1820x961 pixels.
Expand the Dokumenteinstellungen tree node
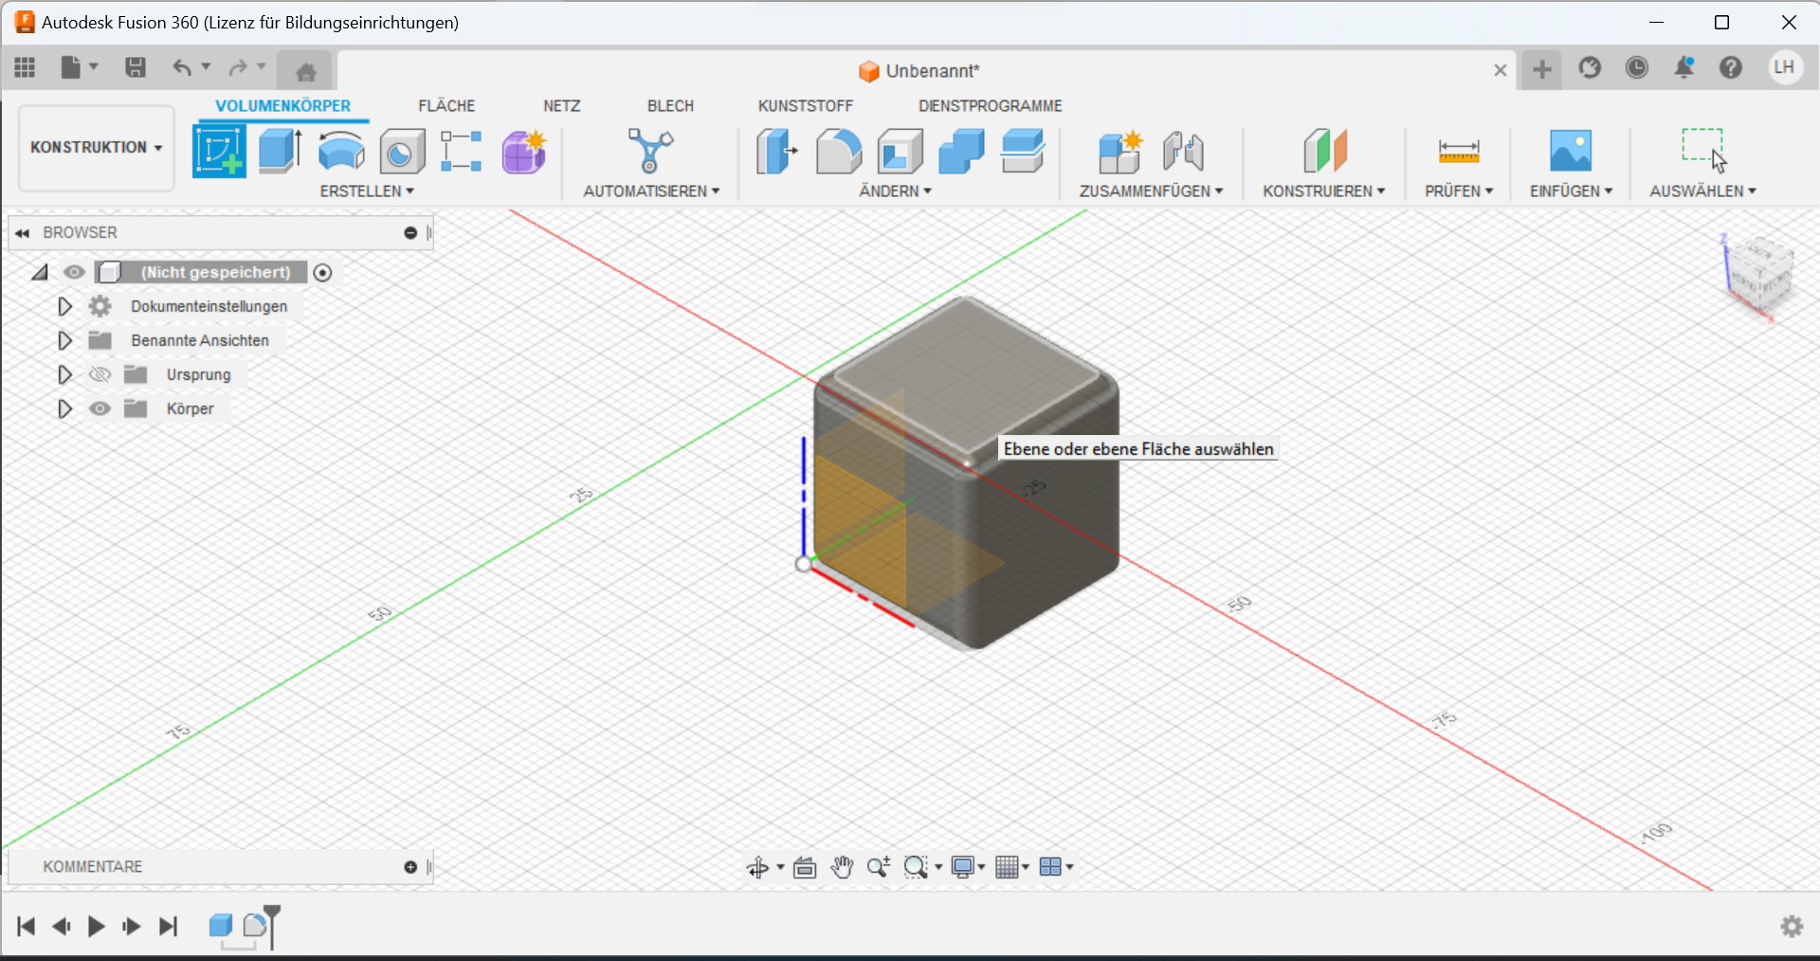(x=64, y=306)
